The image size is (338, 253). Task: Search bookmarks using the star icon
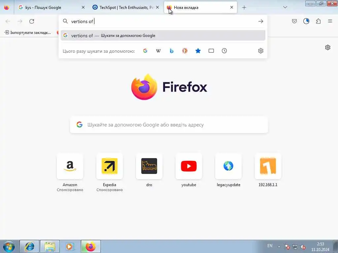click(198, 51)
